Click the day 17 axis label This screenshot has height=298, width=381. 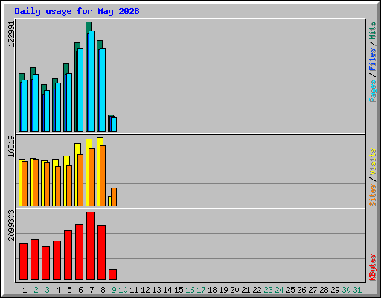[201, 290]
